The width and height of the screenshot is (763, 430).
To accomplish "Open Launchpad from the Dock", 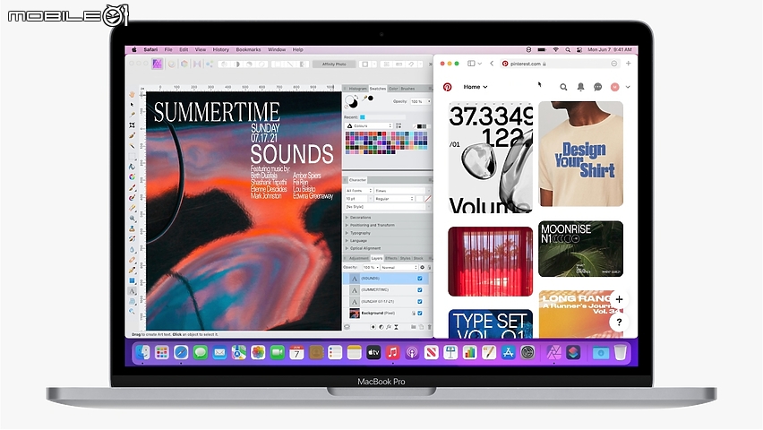I will click(x=161, y=352).
